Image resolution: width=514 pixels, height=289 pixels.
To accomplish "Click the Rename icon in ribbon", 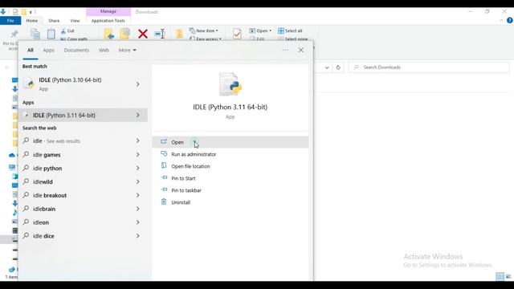I will click(160, 34).
